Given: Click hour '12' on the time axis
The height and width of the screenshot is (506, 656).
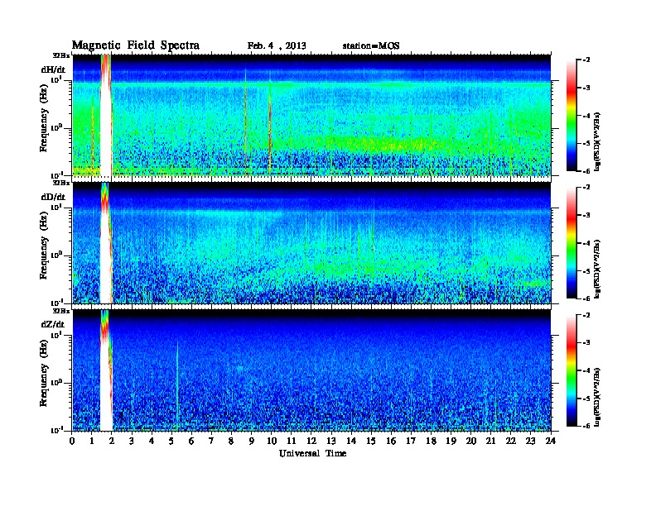Looking at the screenshot, I should point(311,441).
